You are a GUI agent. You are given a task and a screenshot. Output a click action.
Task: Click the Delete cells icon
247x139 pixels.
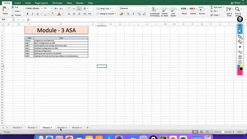pyautogui.click(x=192, y=9)
